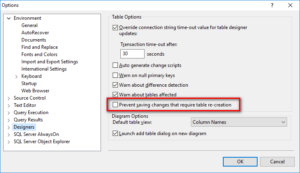Select SQL Server Object Explorer item

click(x=42, y=142)
